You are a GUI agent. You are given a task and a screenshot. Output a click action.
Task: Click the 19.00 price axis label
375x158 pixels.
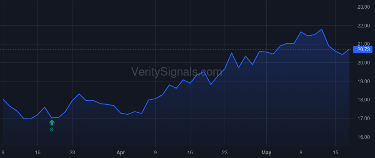(x=363, y=81)
